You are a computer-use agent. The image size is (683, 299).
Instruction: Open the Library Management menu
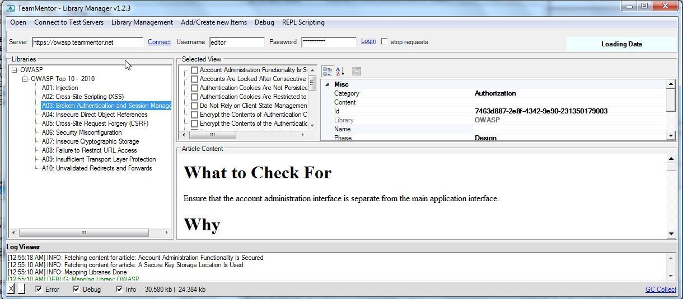(142, 22)
